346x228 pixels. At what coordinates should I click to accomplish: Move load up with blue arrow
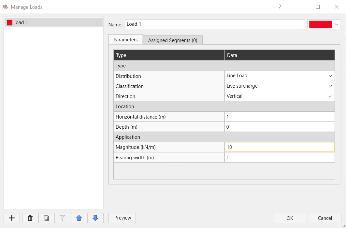[x=79, y=218]
